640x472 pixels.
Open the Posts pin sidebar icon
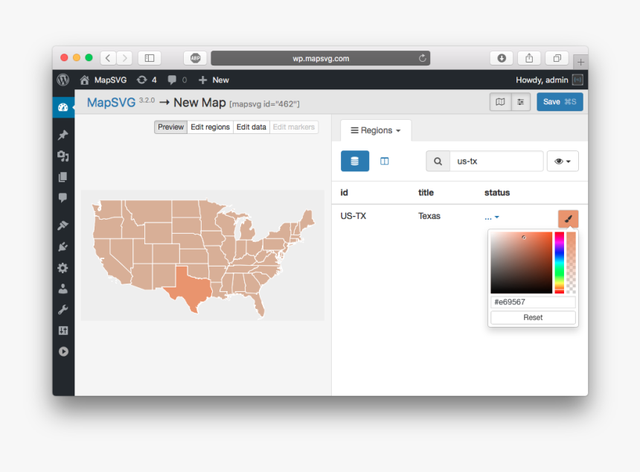coord(63,135)
